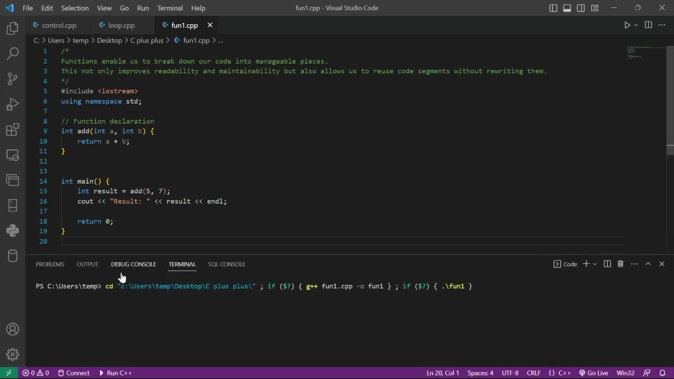This screenshot has width=674, height=379.
Task: Click Run C++ in status bar
Action: point(115,373)
